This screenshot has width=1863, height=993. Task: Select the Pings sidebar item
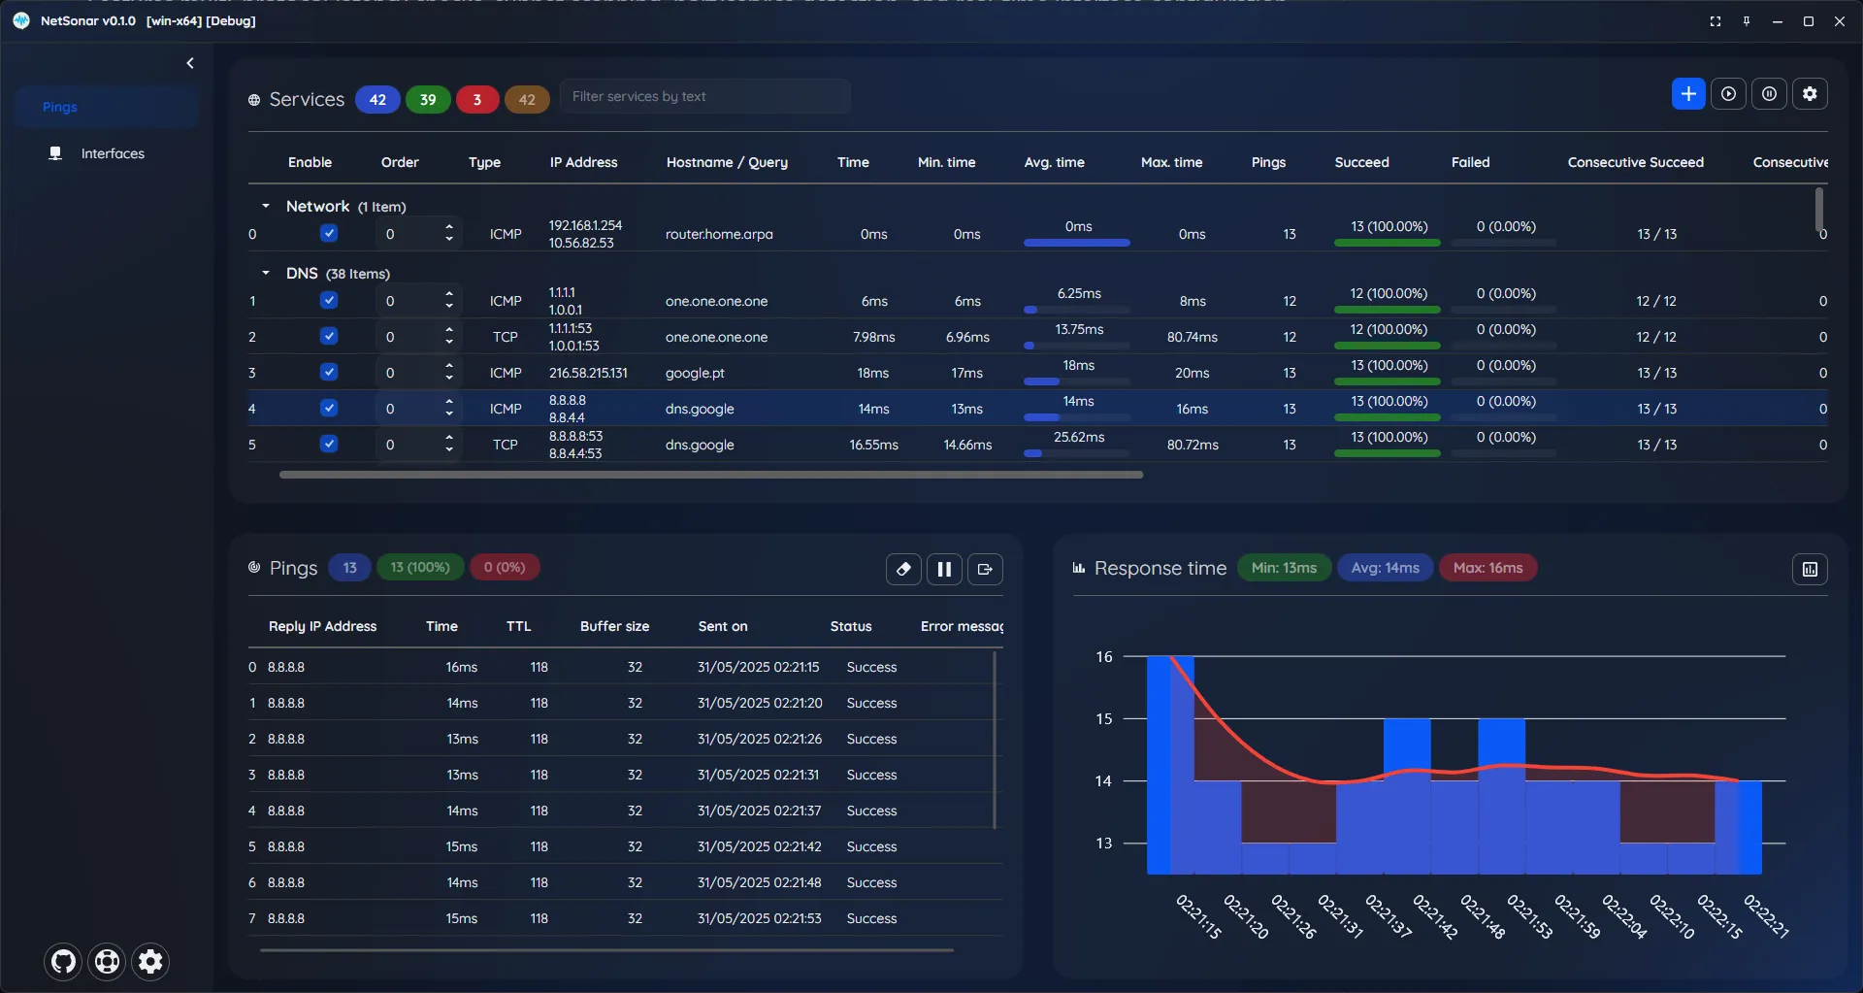coord(60,107)
